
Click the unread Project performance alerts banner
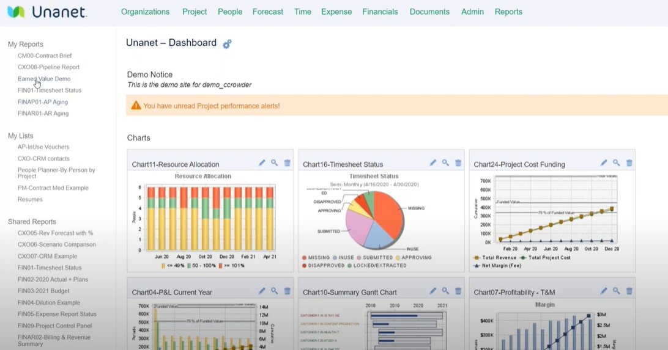[211, 106]
